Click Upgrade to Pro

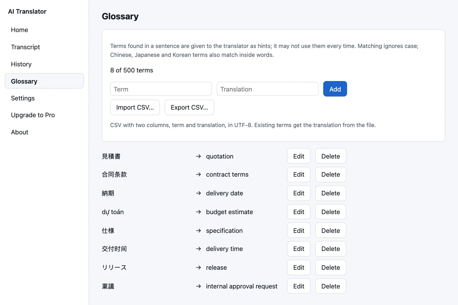tap(44, 115)
